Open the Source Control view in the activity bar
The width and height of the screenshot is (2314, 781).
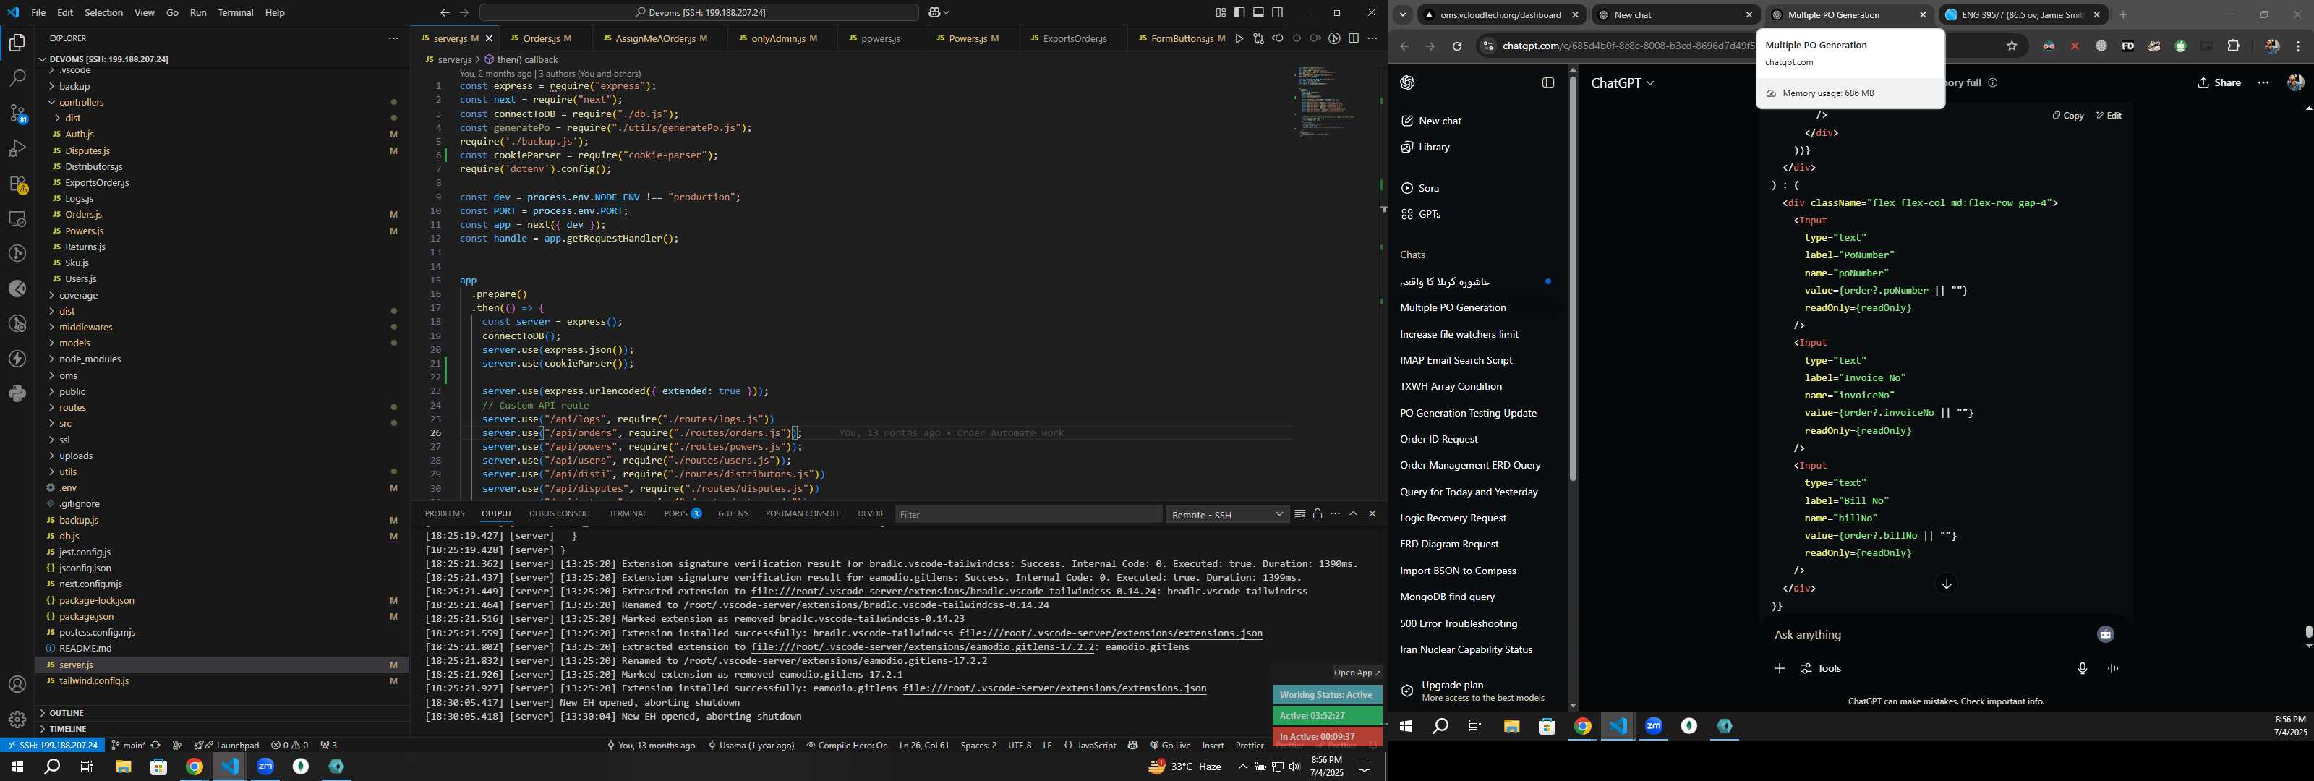pos(17,114)
